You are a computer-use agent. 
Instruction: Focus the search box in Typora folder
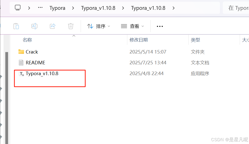[236, 8]
